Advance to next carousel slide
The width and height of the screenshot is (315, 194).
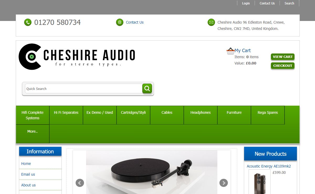pyautogui.click(x=224, y=183)
